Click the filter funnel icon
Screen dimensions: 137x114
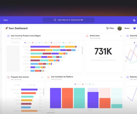(107, 28)
